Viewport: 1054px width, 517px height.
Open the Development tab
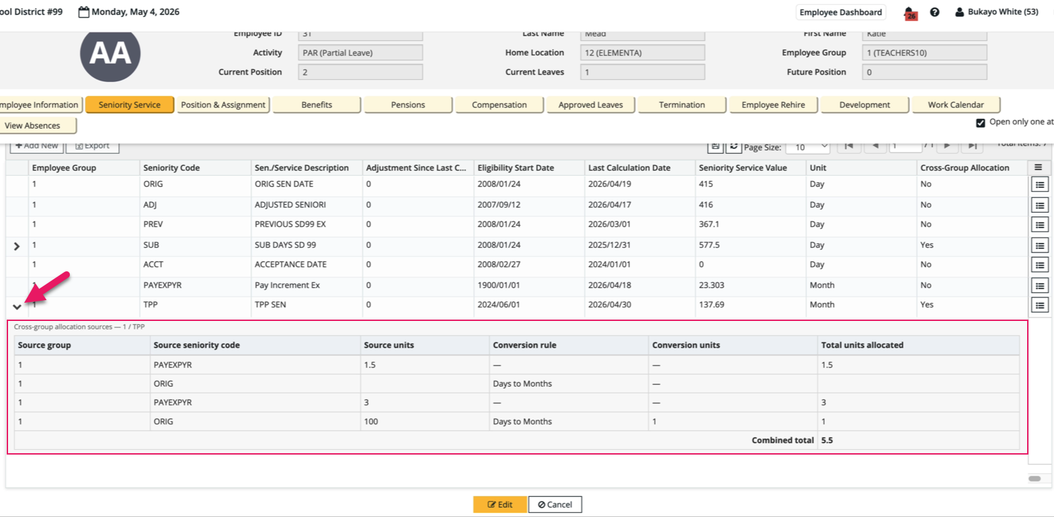pos(864,105)
